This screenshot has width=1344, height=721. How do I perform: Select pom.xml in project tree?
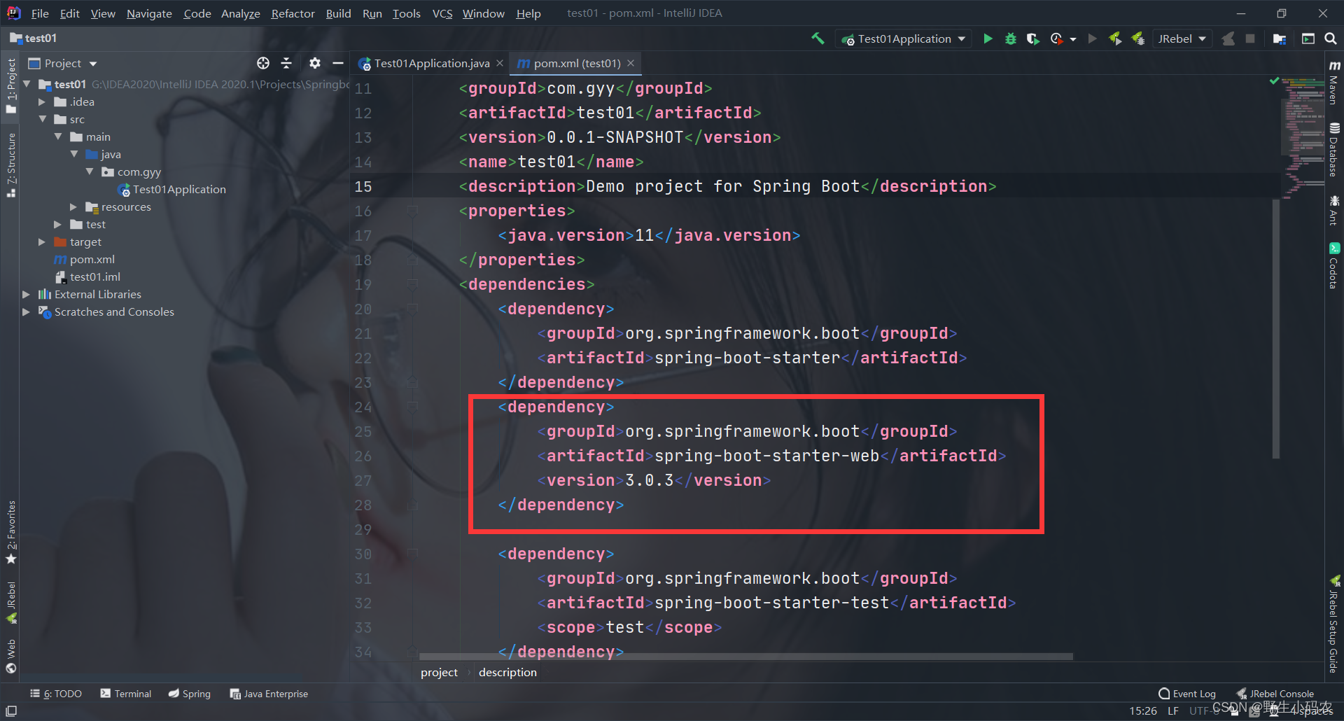click(92, 260)
